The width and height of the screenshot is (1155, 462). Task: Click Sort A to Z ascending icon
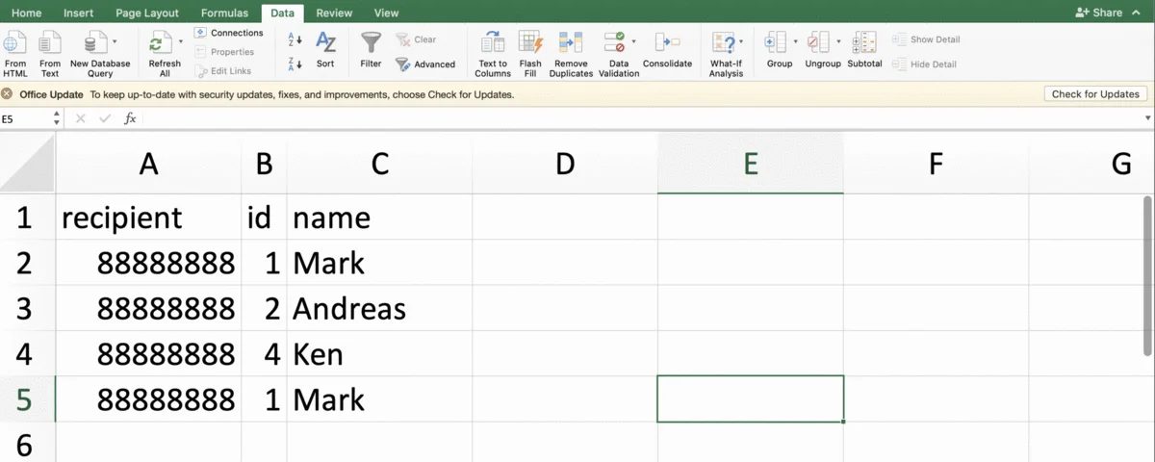pos(295,39)
